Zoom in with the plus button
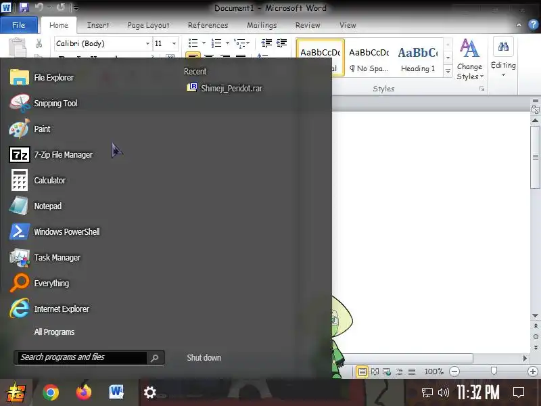 point(532,371)
